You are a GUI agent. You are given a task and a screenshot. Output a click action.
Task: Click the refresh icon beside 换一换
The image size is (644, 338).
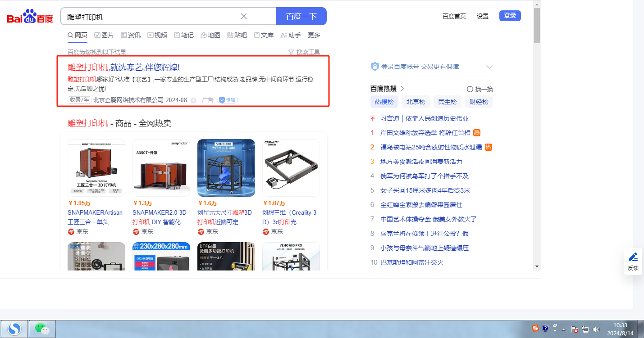470,89
